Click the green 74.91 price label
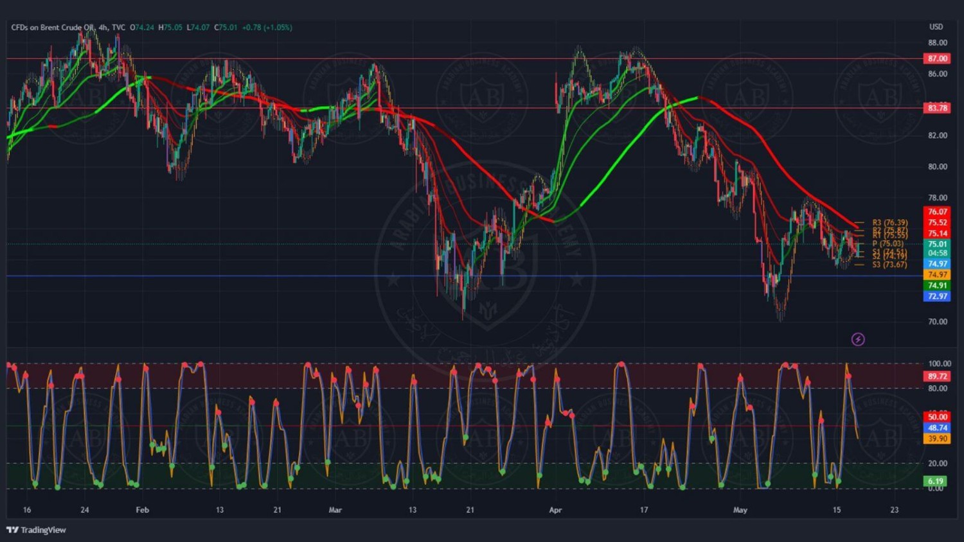The width and height of the screenshot is (964, 542). 937,285
